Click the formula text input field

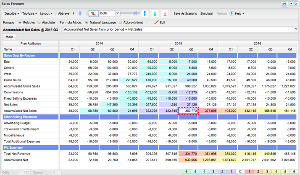(x=179, y=29)
